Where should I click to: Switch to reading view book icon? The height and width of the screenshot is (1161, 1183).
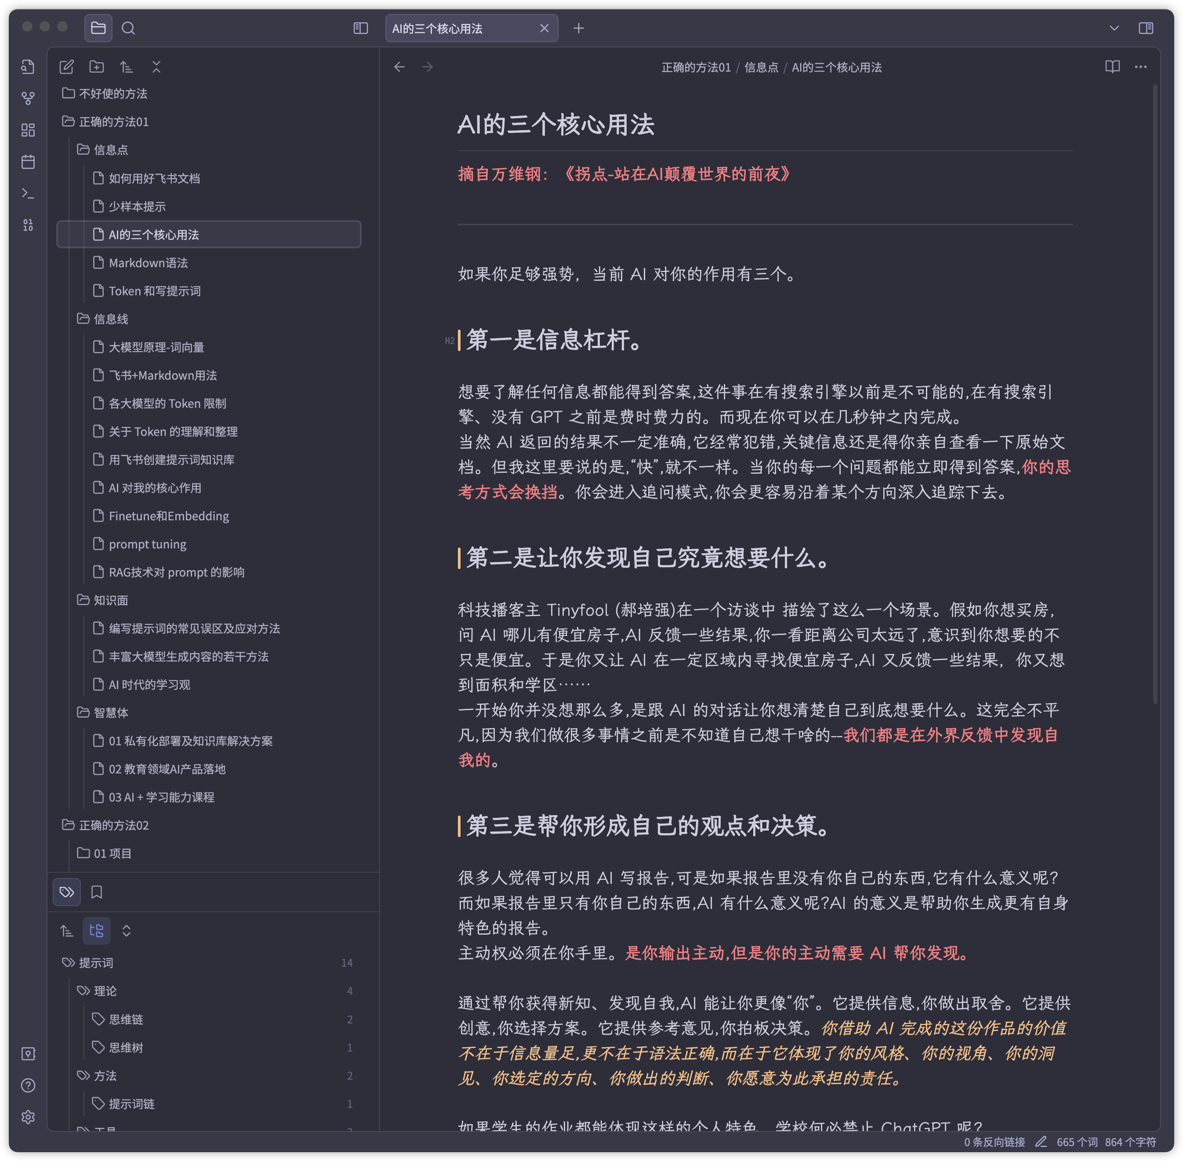[x=1112, y=67]
